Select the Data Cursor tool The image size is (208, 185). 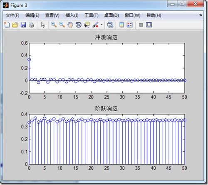(x=87, y=25)
